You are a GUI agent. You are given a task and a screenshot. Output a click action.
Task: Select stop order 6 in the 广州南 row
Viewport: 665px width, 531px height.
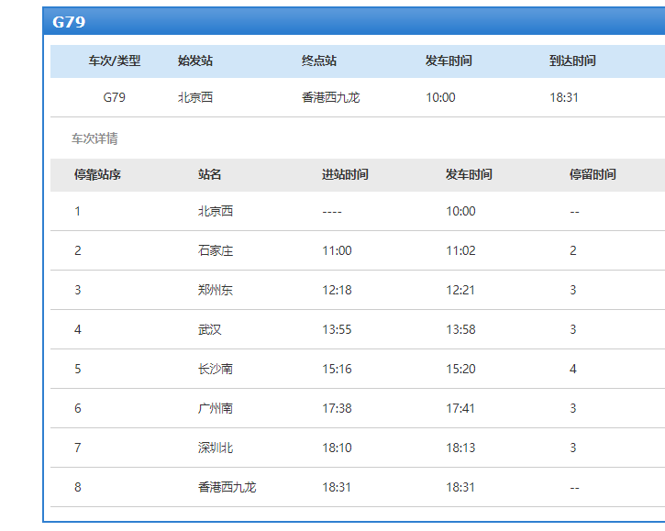(x=78, y=408)
